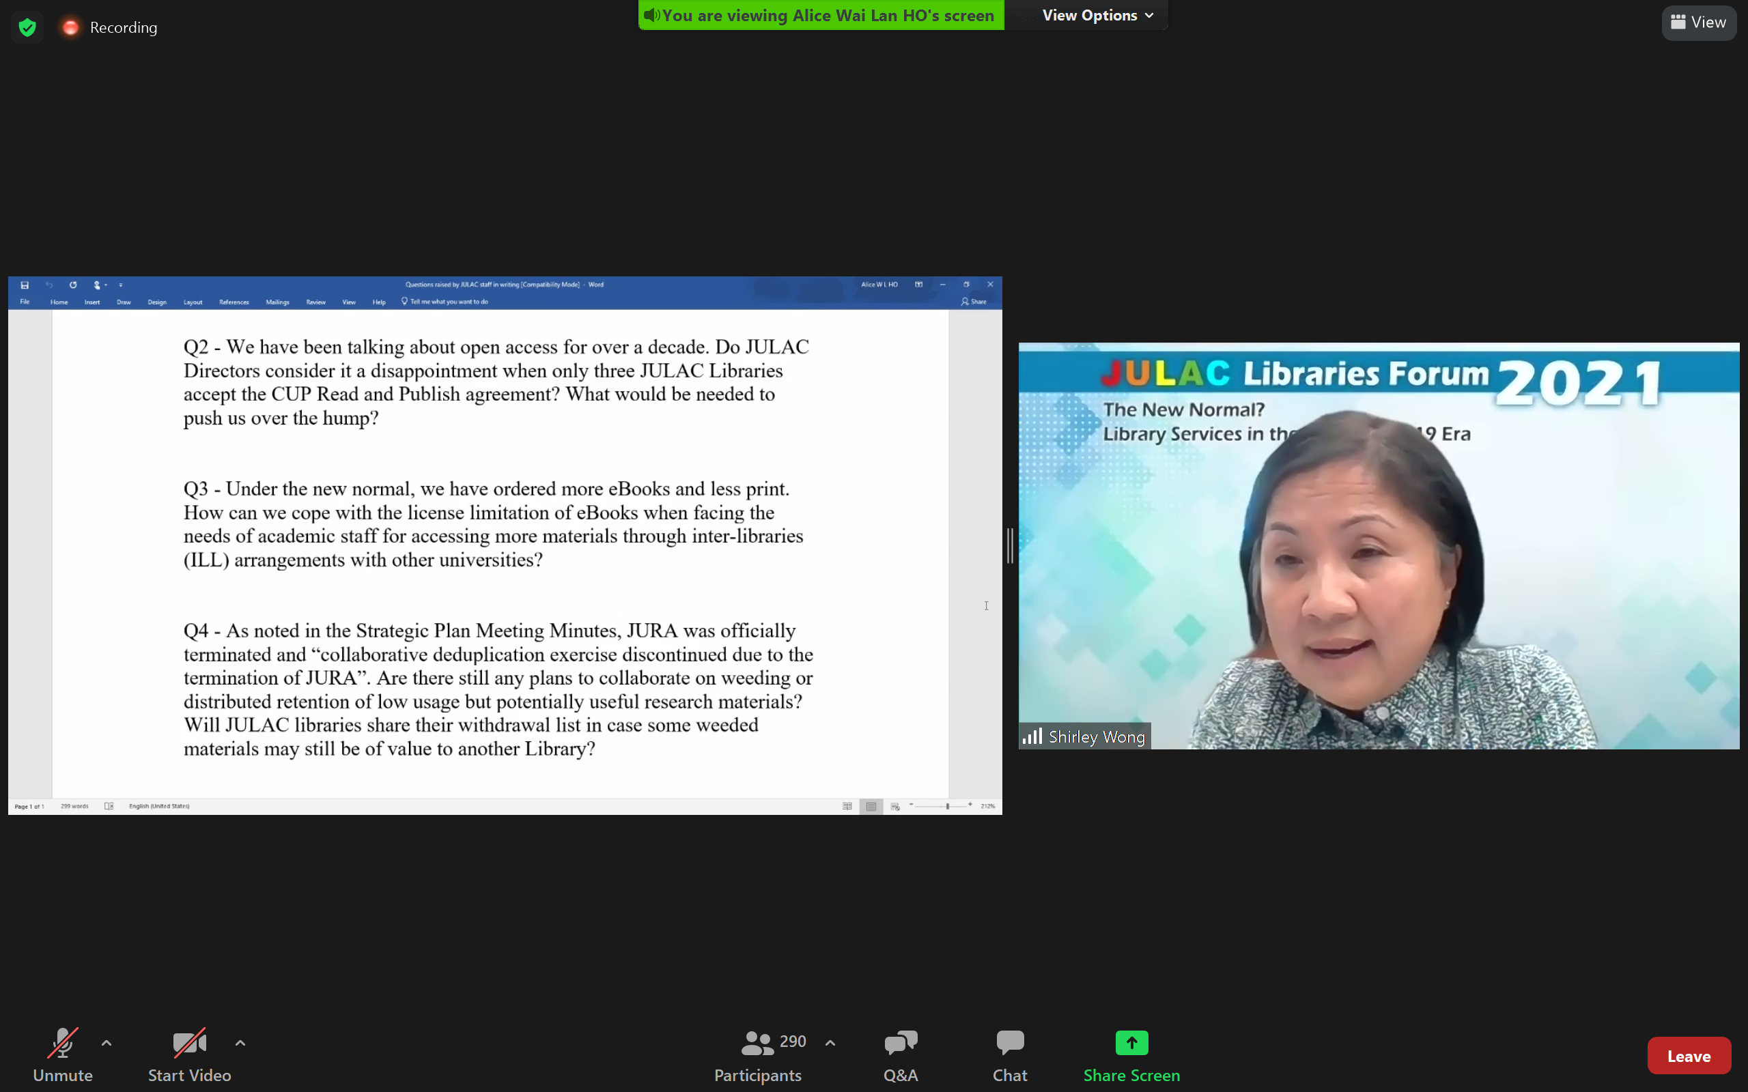Open the Review ribbon tab
Image resolution: width=1748 pixels, height=1092 pixels.
(315, 302)
